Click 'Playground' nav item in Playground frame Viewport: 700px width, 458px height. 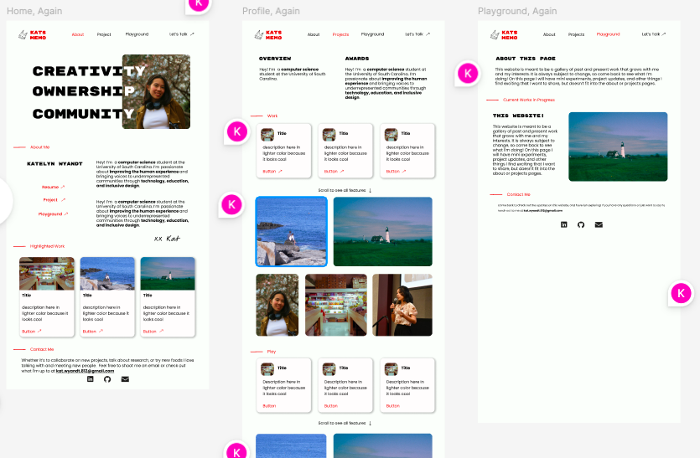[x=608, y=34]
